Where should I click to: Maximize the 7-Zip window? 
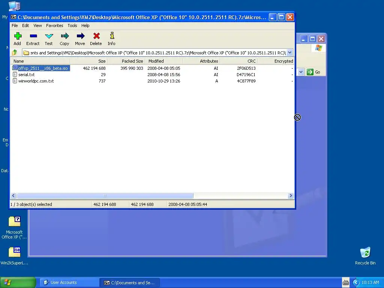tap(281, 17)
